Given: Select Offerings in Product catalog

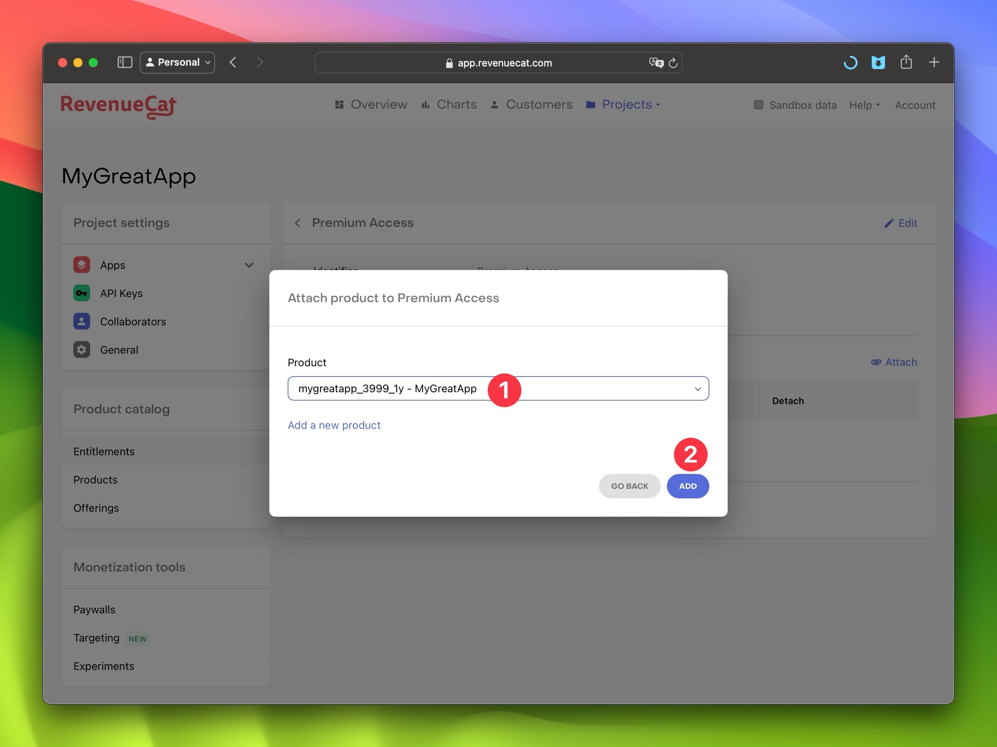Looking at the screenshot, I should 166,508.
